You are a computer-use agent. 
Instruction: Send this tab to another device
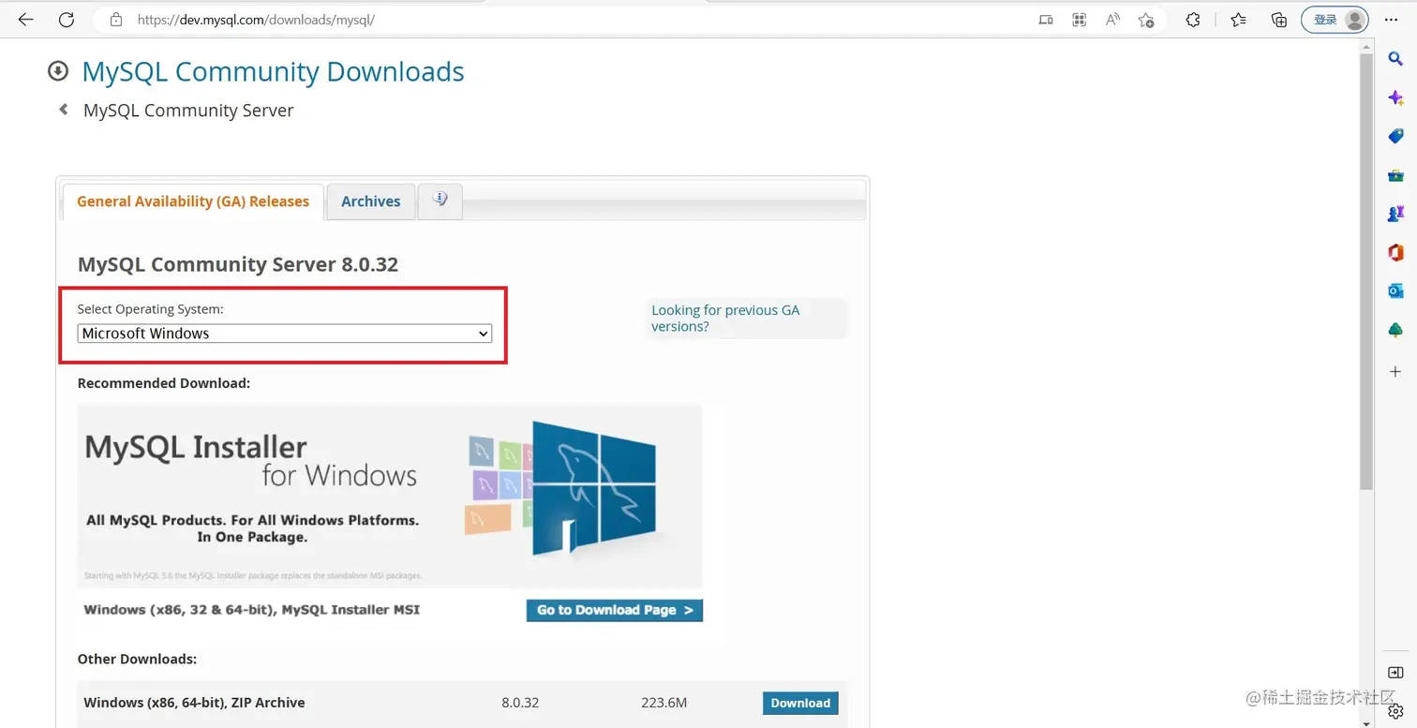[x=1046, y=20]
